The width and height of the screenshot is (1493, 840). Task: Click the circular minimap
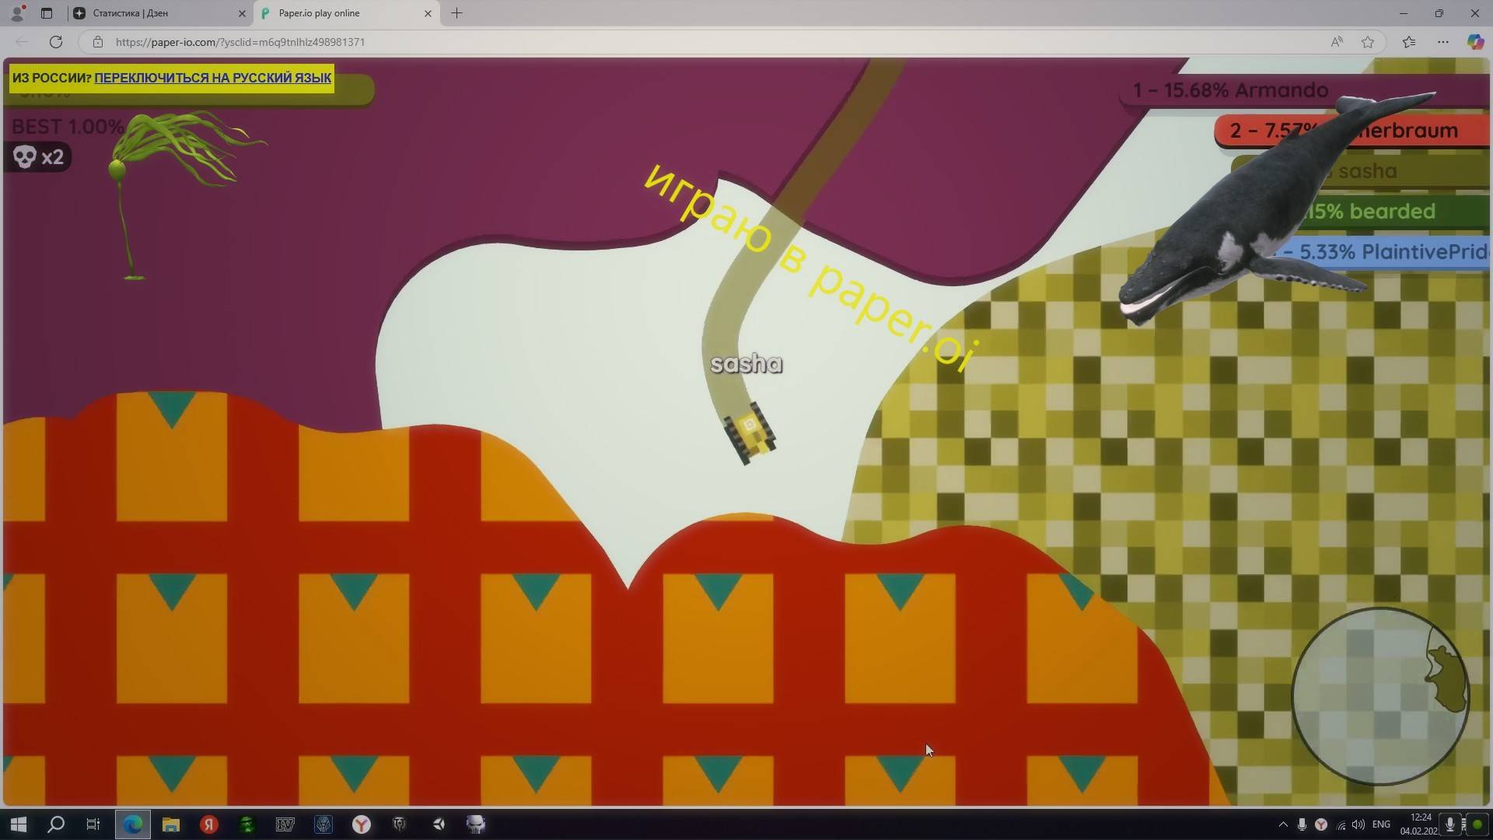[1379, 696]
